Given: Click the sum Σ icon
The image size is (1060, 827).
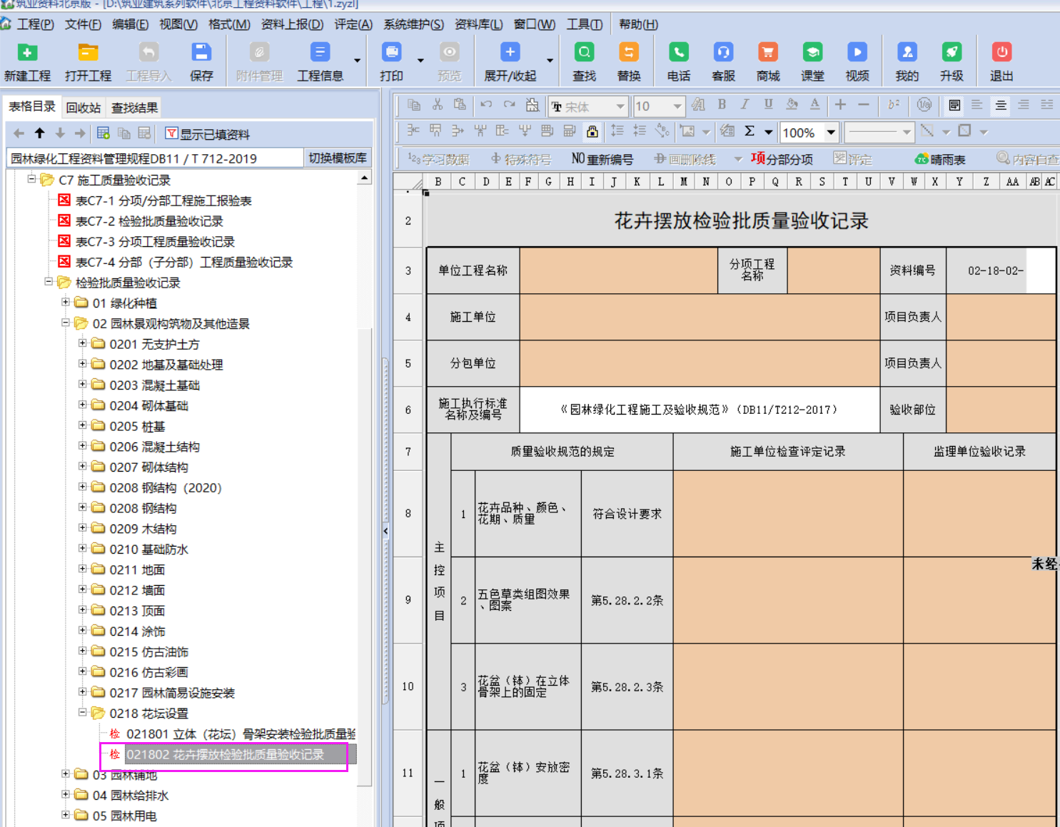Looking at the screenshot, I should pos(749,131).
